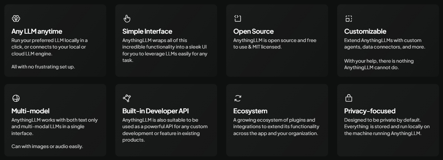Click the node graph icon for Developer API
This screenshot has width=443, height=160.
click(127, 98)
